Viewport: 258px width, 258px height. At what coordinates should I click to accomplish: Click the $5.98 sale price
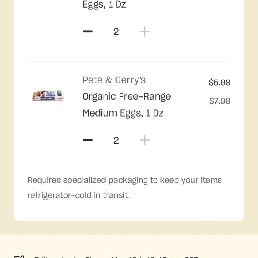coord(219,82)
